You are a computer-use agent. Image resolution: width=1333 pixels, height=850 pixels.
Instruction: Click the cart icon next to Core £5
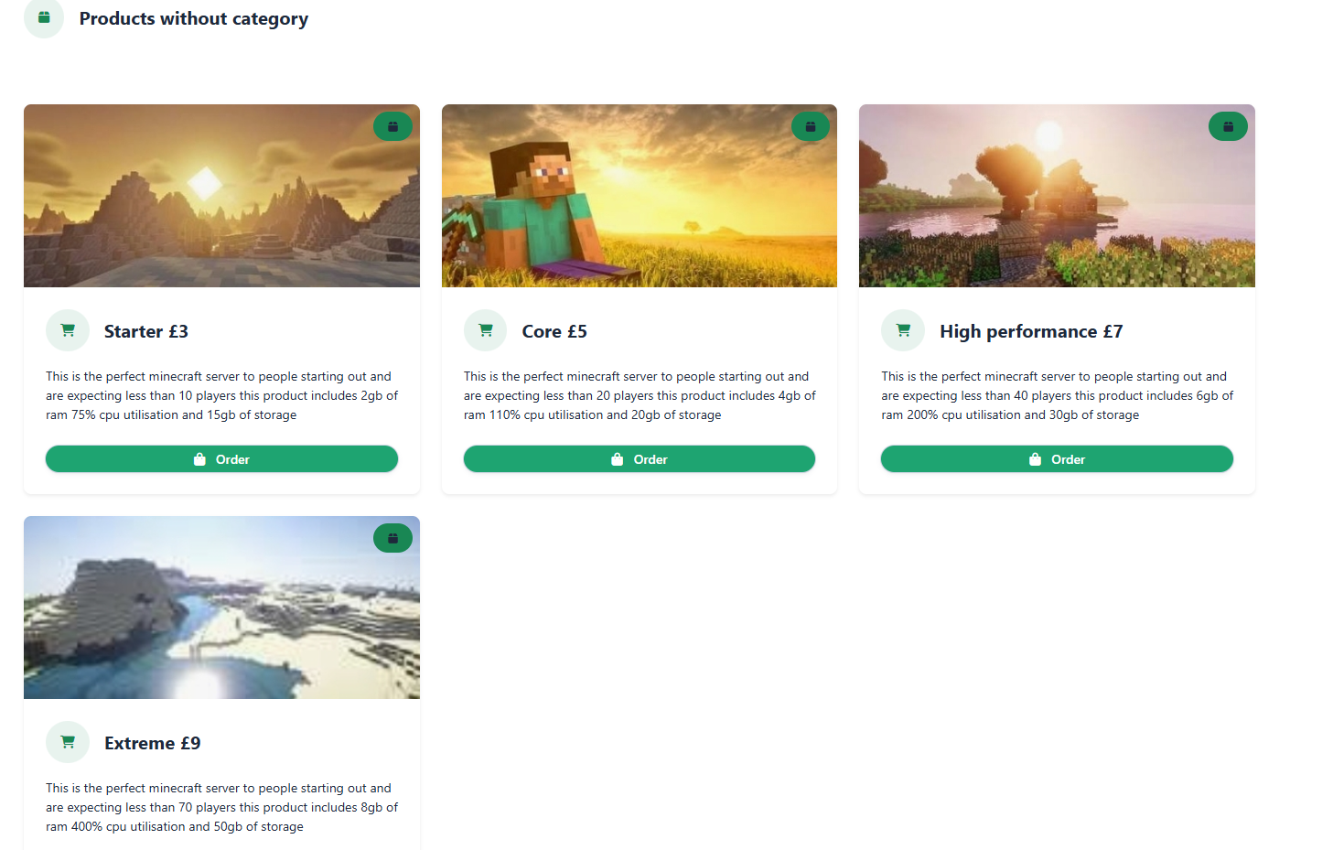pyautogui.click(x=486, y=330)
